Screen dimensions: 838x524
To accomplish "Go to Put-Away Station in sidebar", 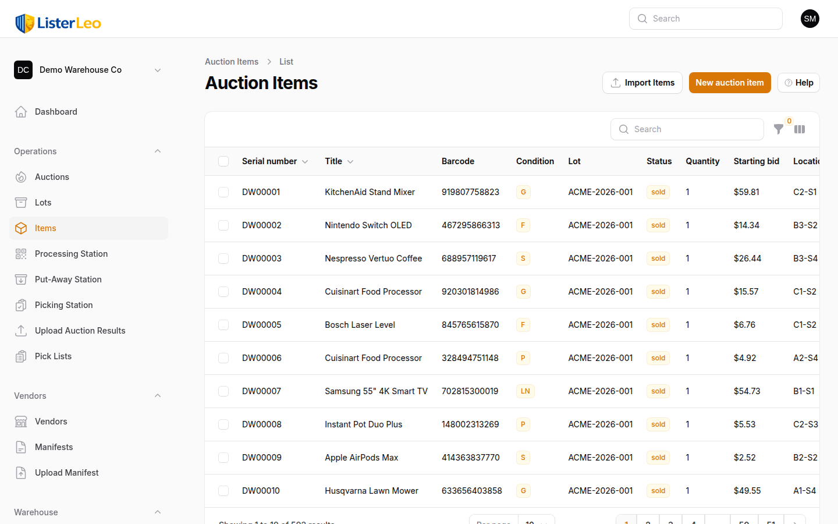I will (x=68, y=279).
